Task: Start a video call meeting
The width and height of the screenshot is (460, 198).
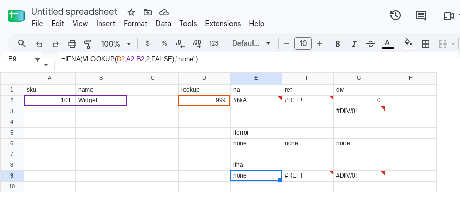Action: tap(449, 16)
